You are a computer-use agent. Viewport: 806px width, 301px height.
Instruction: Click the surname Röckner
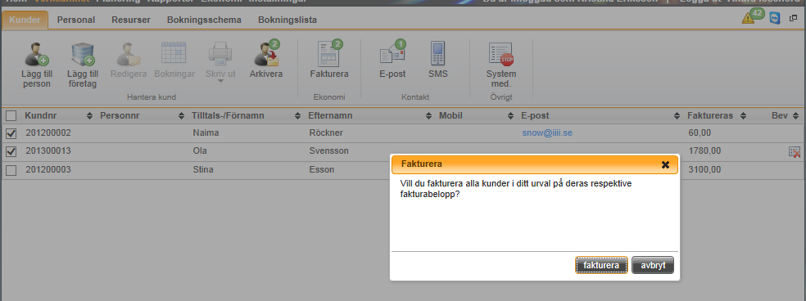(x=326, y=133)
